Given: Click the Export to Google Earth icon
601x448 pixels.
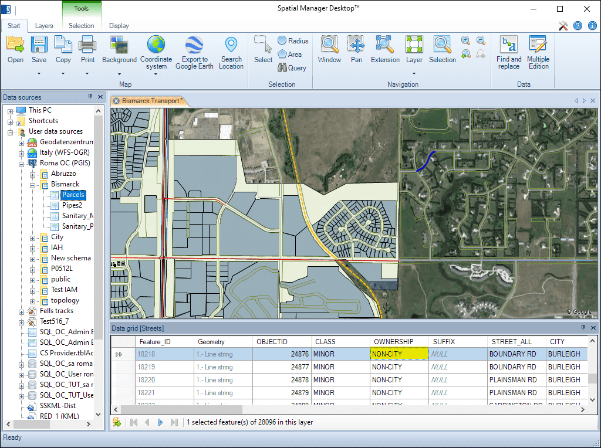Looking at the screenshot, I should (x=194, y=45).
